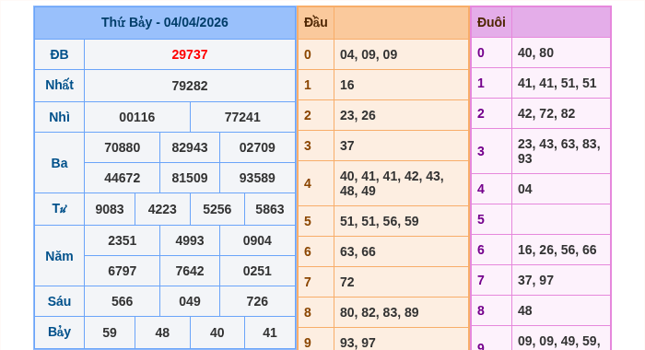The image size is (645, 350).
Task: Click the ĐB row label
Action: pyautogui.click(x=59, y=54)
